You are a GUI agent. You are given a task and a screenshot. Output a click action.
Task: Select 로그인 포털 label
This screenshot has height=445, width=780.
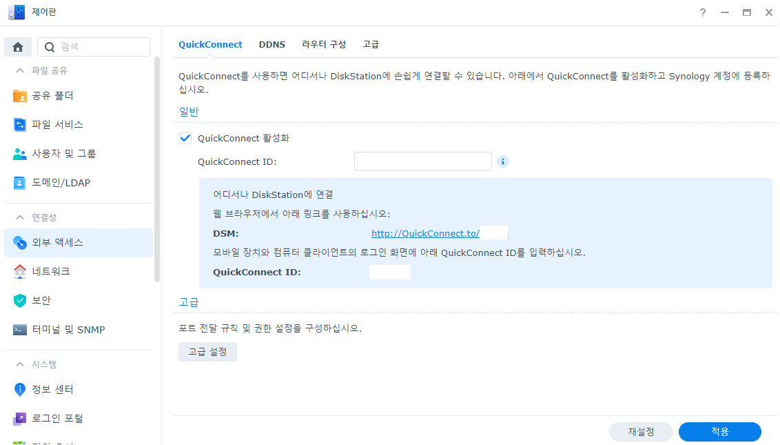58,419
